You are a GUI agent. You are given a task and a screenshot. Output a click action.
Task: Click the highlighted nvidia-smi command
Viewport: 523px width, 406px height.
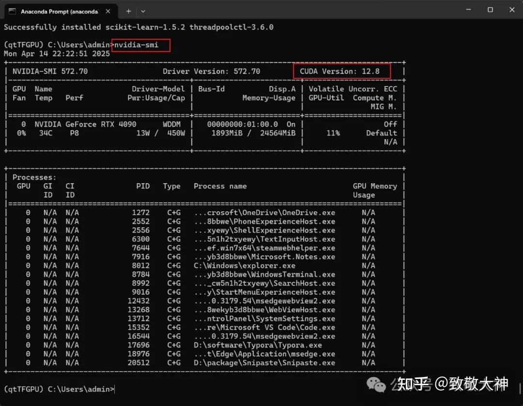pos(141,45)
